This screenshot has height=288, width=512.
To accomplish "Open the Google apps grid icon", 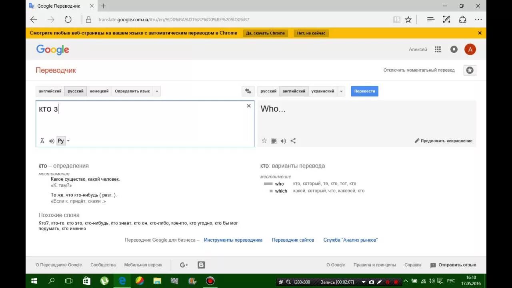I will 438,50.
